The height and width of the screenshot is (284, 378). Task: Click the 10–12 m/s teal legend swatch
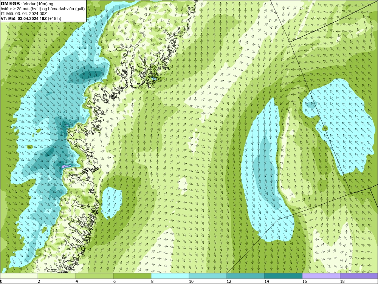pos(208,276)
